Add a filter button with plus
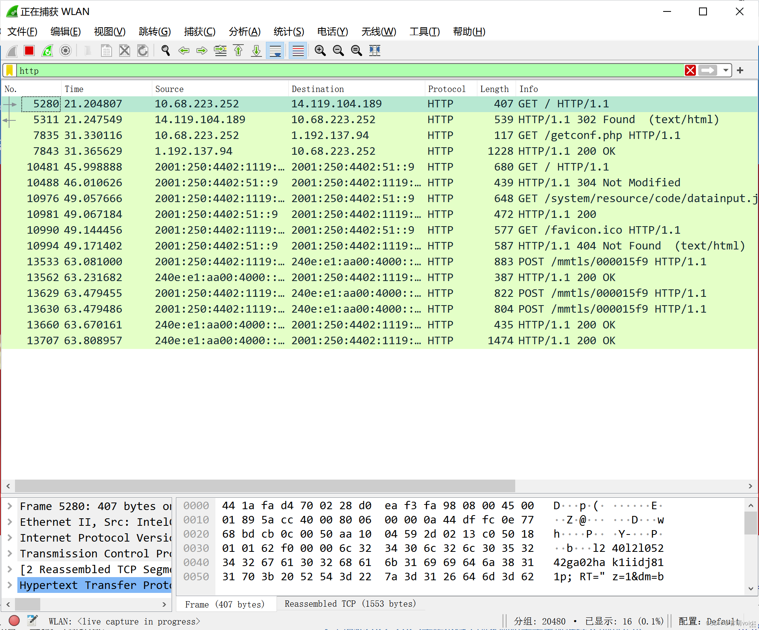Screen dimensions: 759x630 coord(740,71)
